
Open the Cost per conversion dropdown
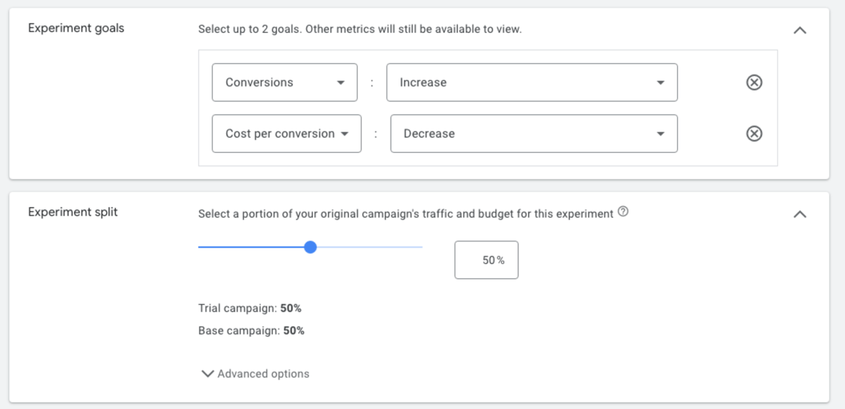click(x=287, y=133)
